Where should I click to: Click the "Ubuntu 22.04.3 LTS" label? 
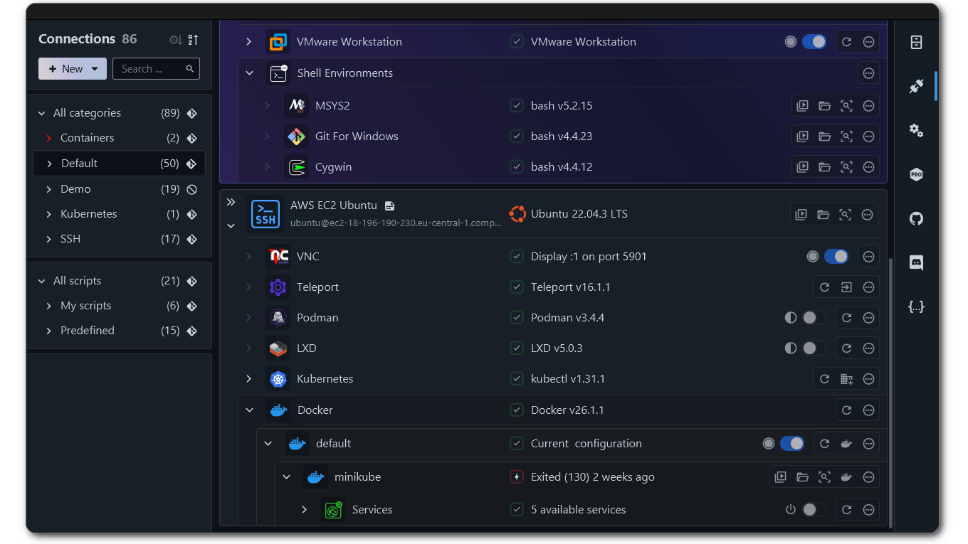tap(579, 214)
